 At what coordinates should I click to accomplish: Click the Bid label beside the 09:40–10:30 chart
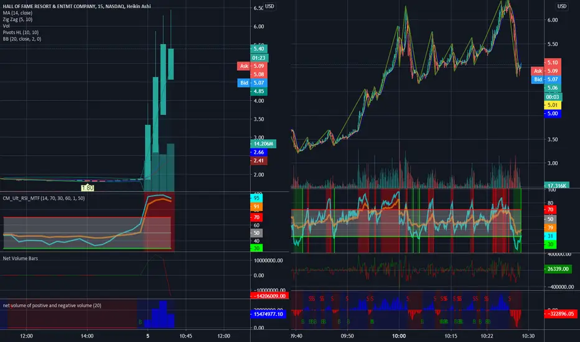[538, 80]
